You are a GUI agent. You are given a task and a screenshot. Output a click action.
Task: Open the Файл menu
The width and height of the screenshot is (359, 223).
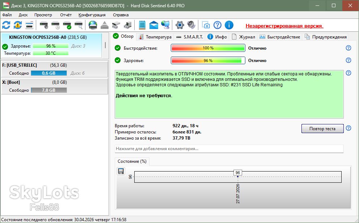click(x=7, y=15)
